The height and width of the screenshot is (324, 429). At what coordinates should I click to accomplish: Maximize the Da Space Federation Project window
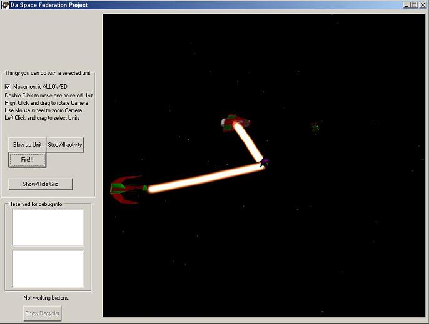[414, 5]
